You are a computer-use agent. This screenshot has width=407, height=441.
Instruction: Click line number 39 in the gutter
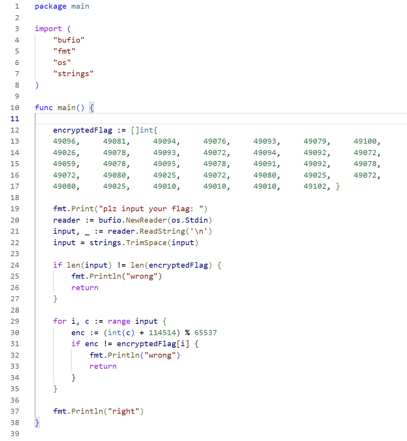coord(15,433)
